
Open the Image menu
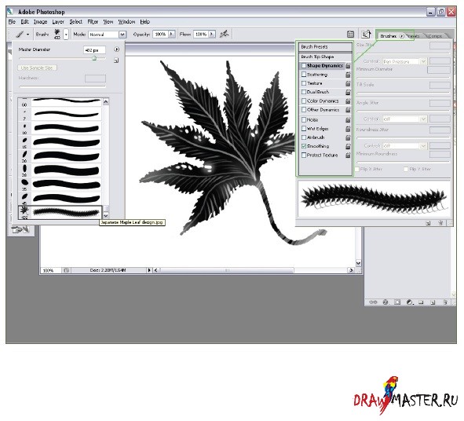pos(40,22)
